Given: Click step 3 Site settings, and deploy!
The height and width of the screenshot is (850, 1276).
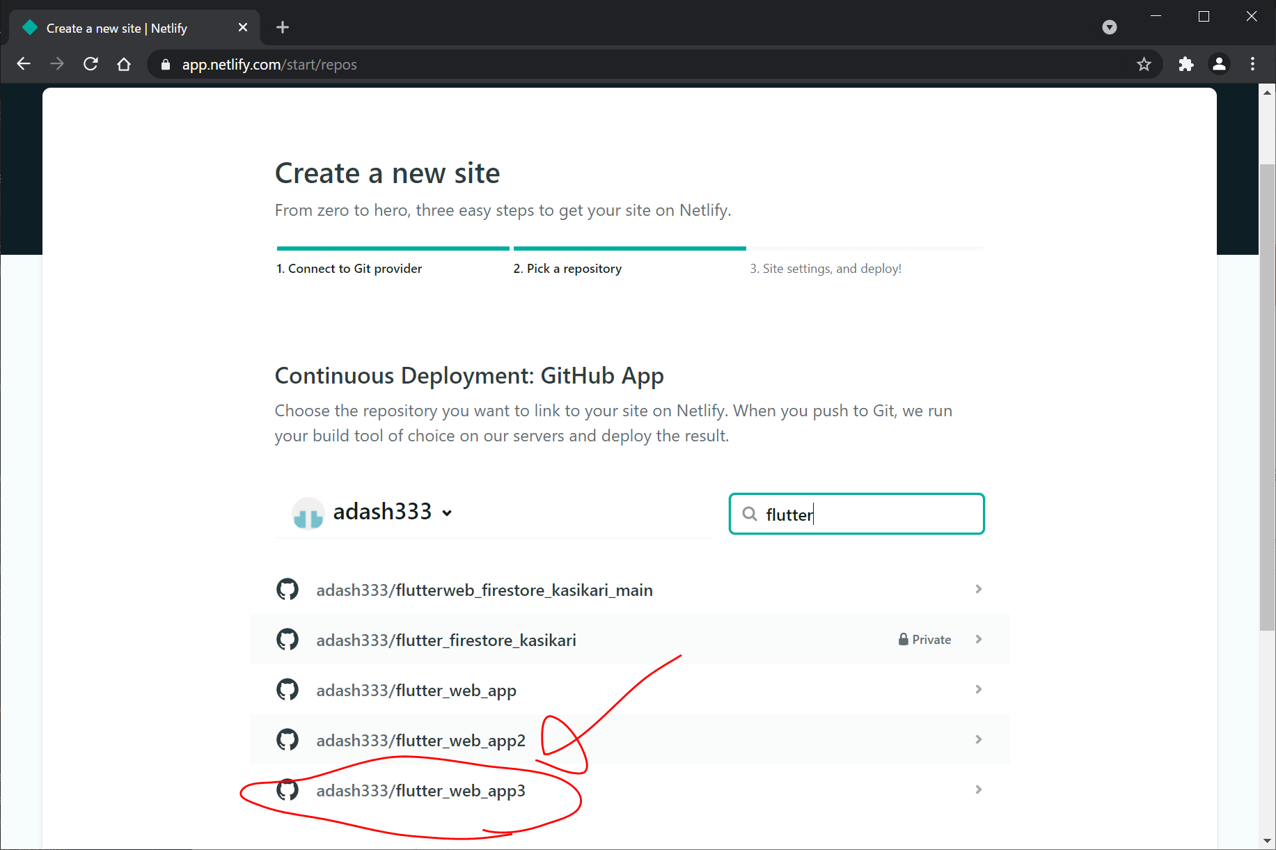Looking at the screenshot, I should 825,269.
